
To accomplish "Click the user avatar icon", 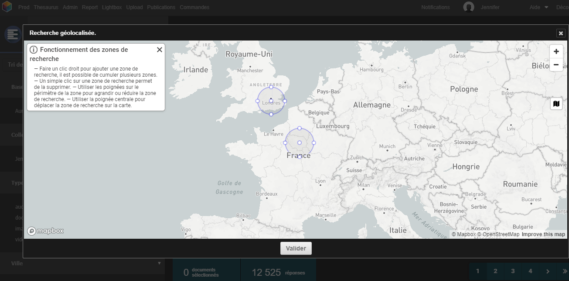I will point(468,7).
